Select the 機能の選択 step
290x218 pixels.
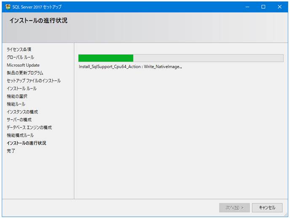click(17, 96)
